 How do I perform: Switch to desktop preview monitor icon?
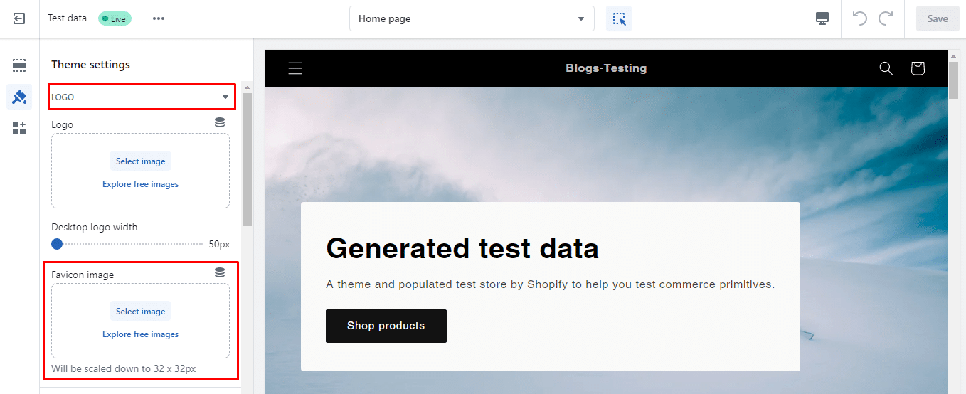click(x=822, y=18)
